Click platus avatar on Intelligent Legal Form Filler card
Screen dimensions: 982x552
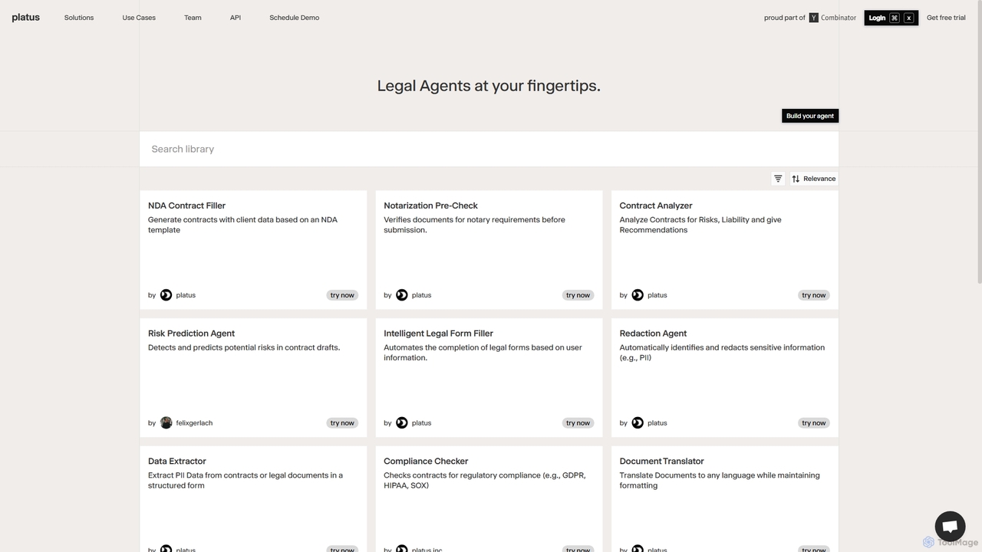(x=402, y=422)
